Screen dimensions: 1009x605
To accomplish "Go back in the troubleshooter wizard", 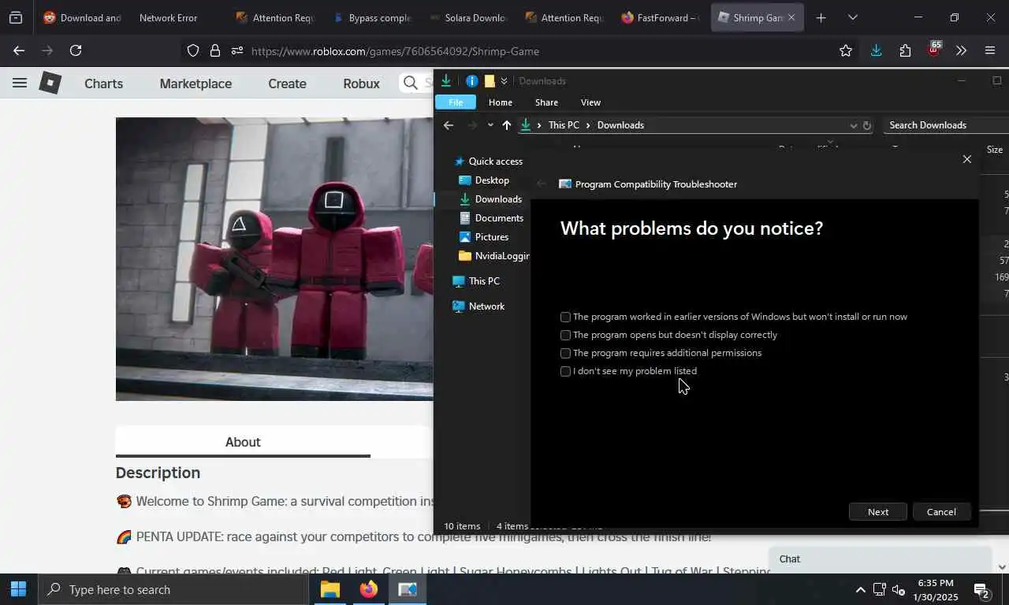I will (x=542, y=184).
